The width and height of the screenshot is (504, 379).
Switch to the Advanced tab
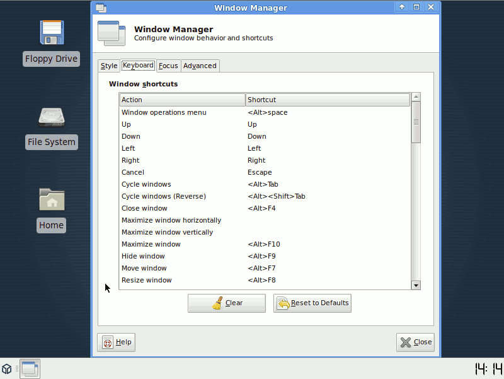click(x=200, y=66)
